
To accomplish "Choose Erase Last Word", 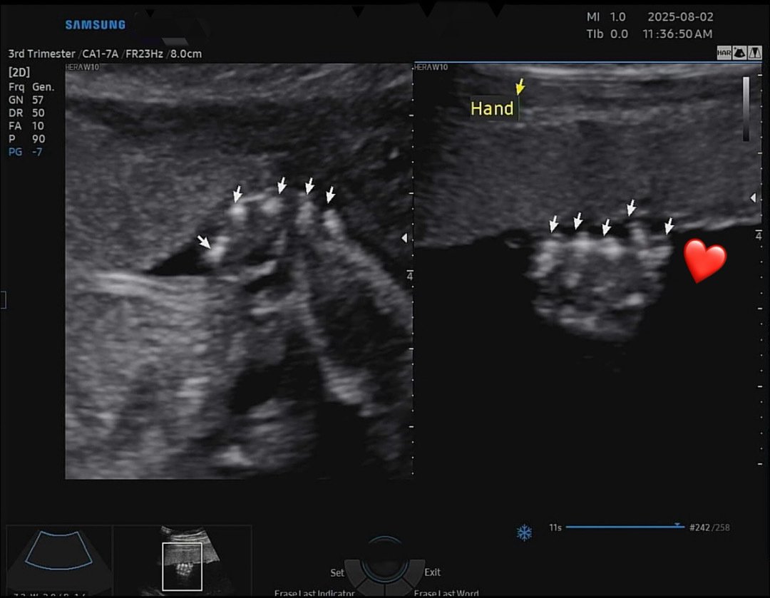I will (446, 593).
